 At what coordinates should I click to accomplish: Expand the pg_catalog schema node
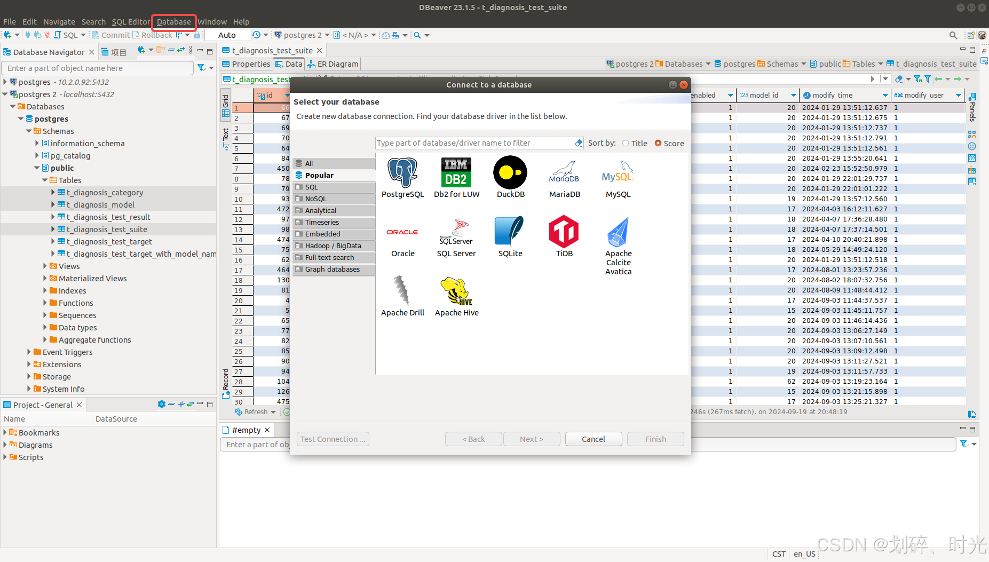pos(37,155)
